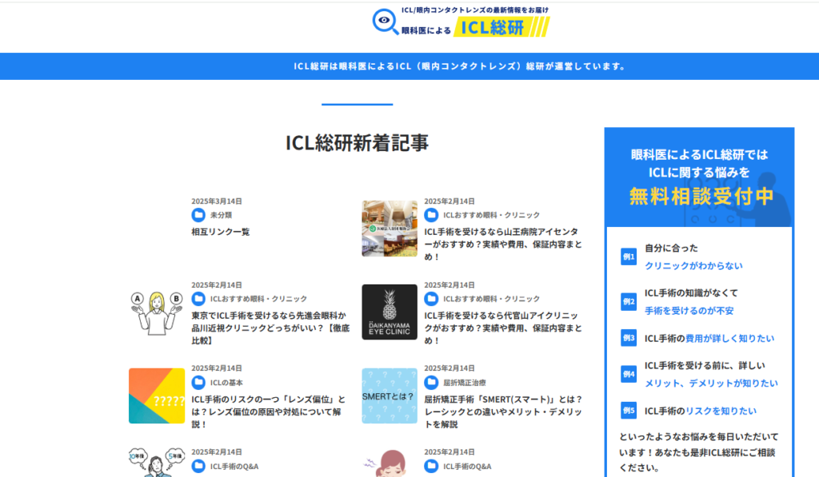Click folder icon beside 屈折矯正治療 category
The height and width of the screenshot is (477, 819).
click(x=431, y=383)
